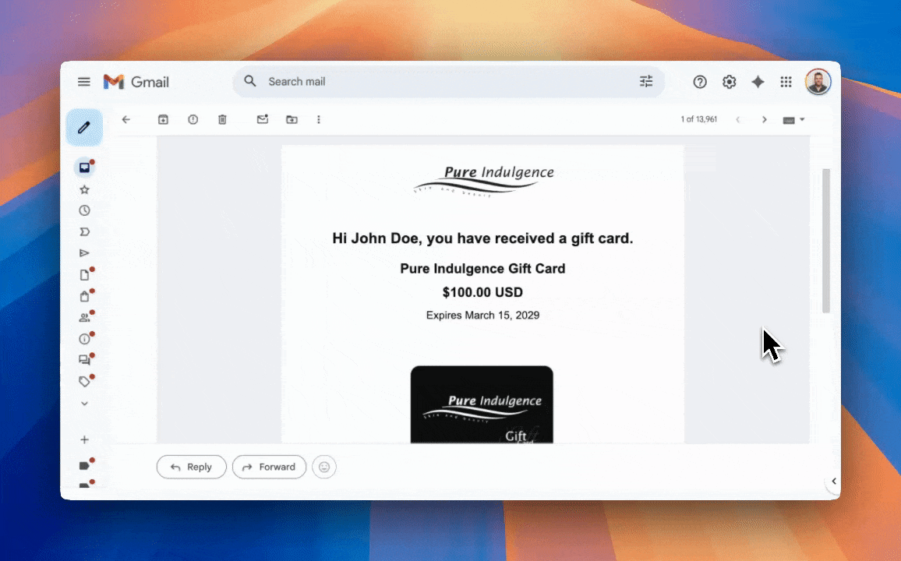The width and height of the screenshot is (901, 561).
Task: Click the vertical scrollbar of the email
Action: (x=826, y=240)
